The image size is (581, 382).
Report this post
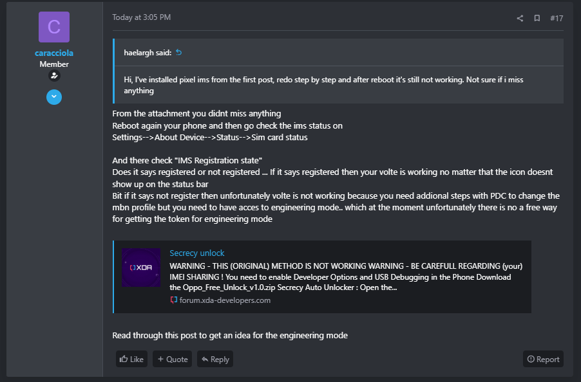tap(543, 359)
